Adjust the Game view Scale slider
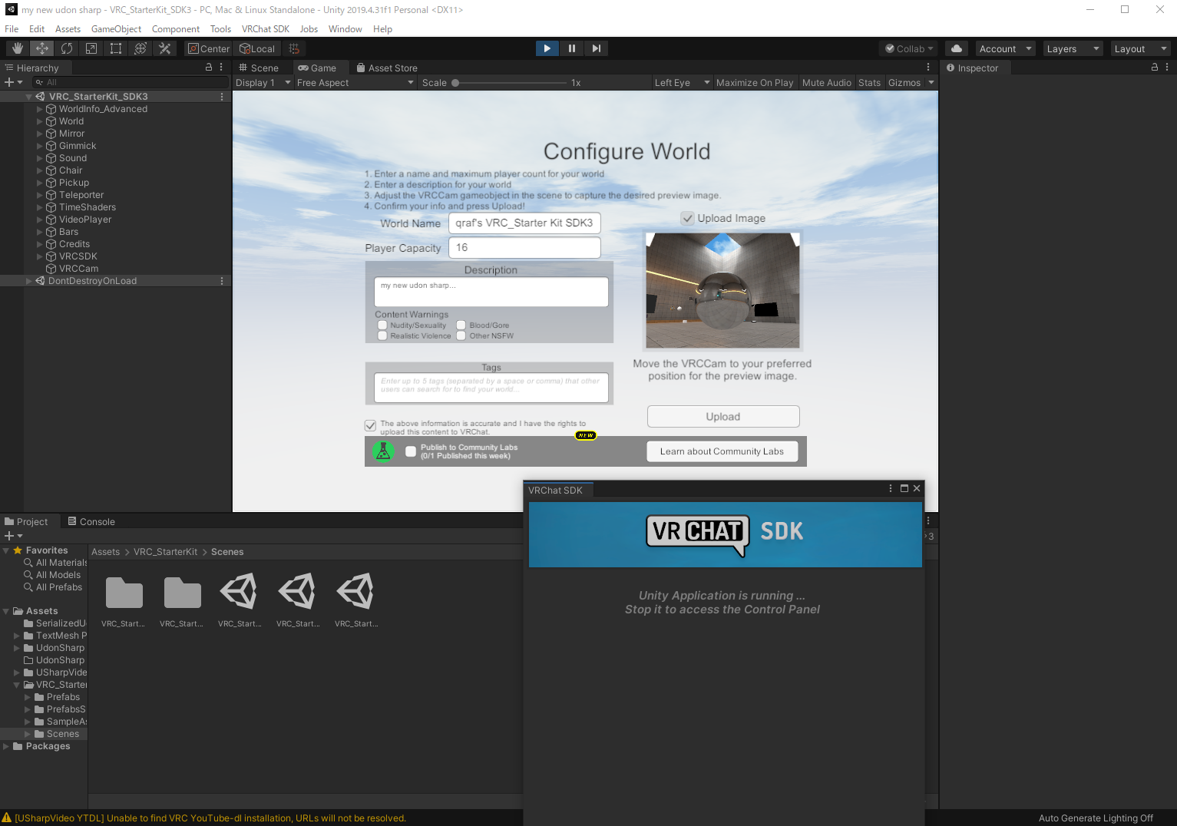Viewport: 1177px width, 826px height. point(455,83)
